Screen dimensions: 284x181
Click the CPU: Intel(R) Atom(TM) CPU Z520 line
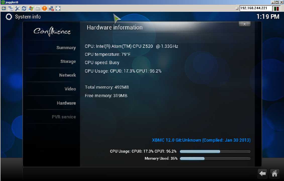[131, 46]
